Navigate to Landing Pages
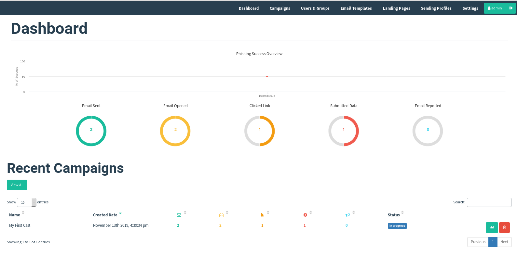The height and width of the screenshot is (256, 517). coord(396,8)
